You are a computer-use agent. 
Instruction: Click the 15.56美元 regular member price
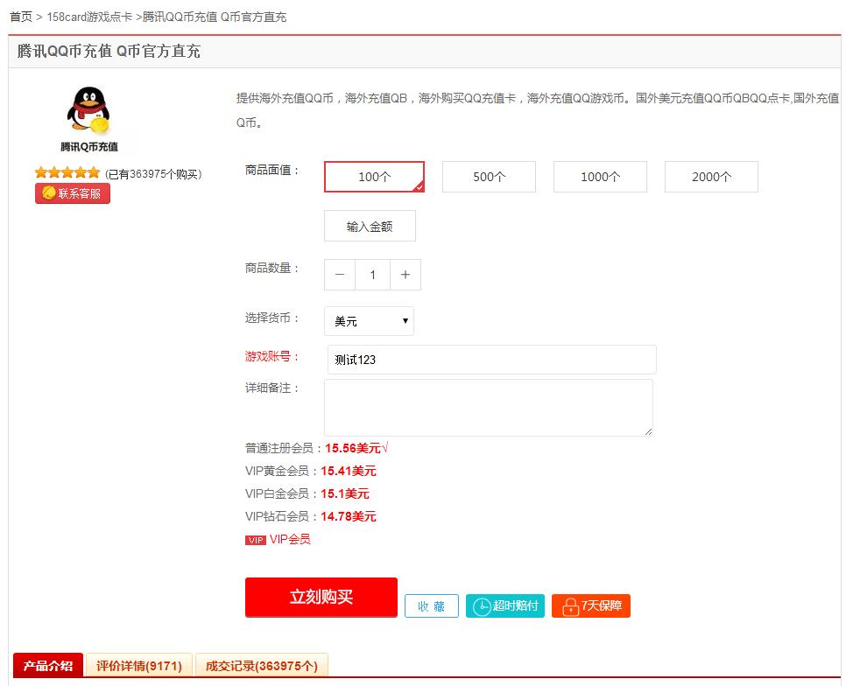click(353, 448)
